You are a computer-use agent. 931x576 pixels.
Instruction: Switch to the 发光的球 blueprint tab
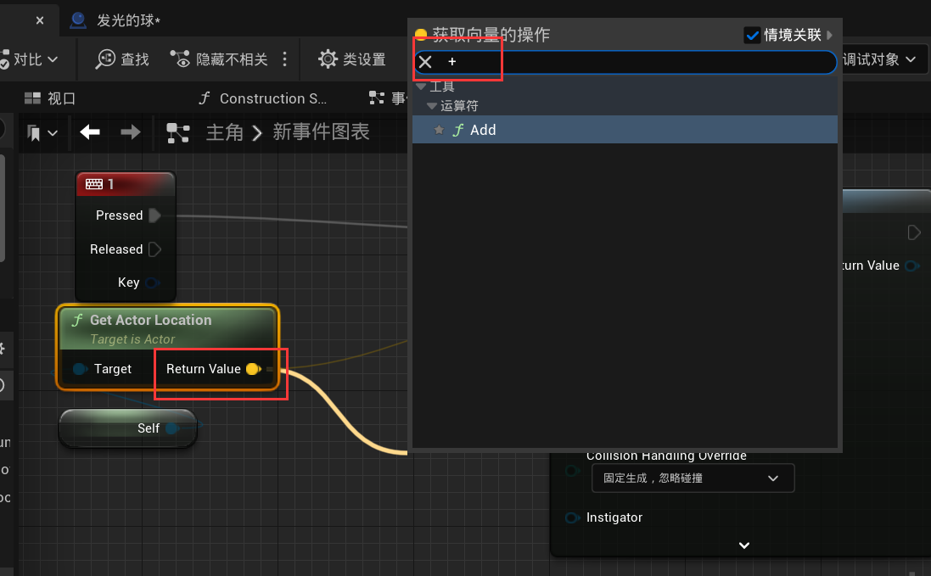click(115, 20)
